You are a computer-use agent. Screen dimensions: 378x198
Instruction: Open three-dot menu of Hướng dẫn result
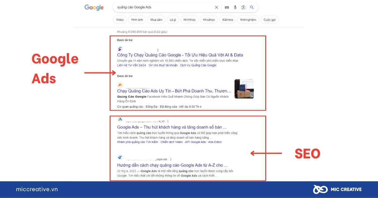tap(171, 159)
